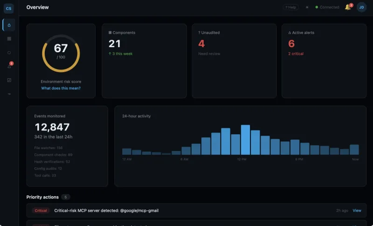Click the Unaudited card label
Image resolution: width=373 pixels, height=226 pixels.
point(209,33)
